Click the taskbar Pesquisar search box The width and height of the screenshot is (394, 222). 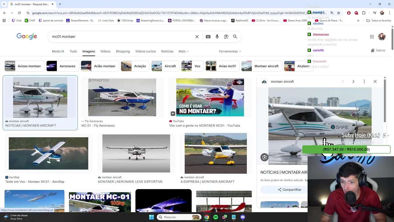(179, 217)
